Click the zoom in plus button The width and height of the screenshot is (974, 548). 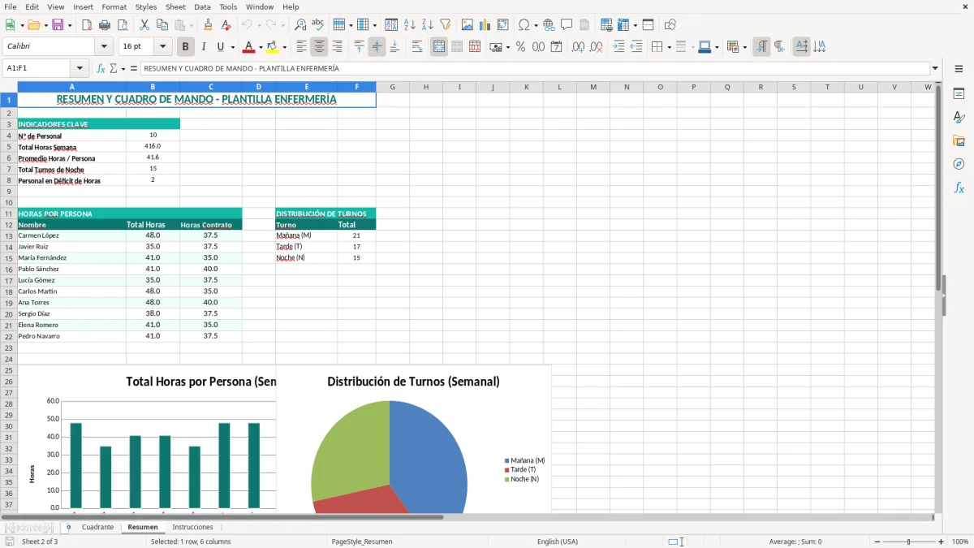(x=942, y=542)
